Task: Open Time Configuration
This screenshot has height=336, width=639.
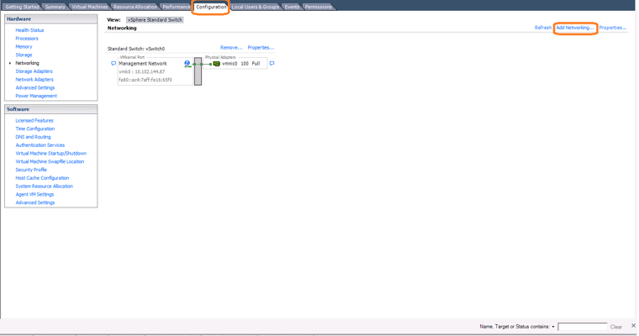Action: (35, 129)
